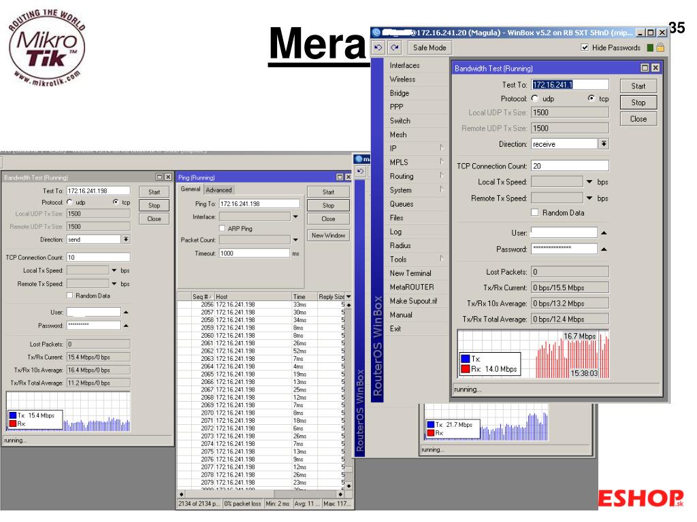Screen dimensions: 697x522
Task: Click the yellow padlock icon near Hide Passwords
Action: pyautogui.click(x=660, y=48)
